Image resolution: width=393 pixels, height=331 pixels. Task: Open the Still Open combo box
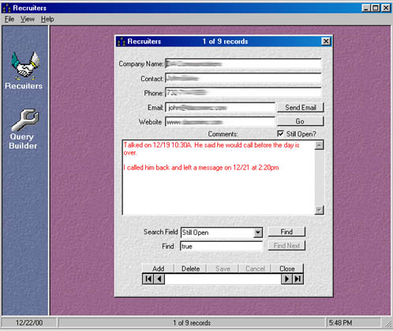[x=222, y=232]
